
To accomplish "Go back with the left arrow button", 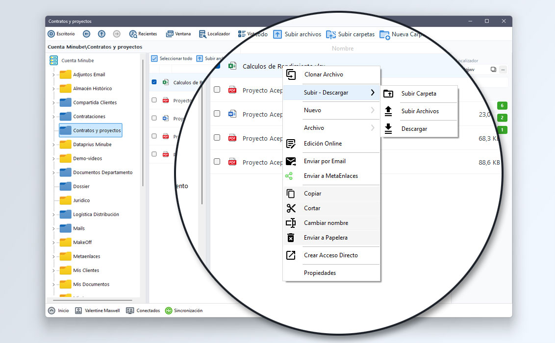I will point(86,34).
